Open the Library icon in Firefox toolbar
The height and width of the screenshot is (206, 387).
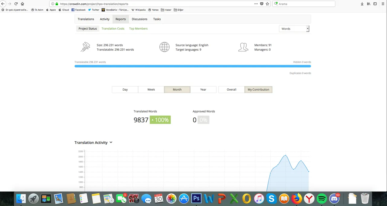click(x=369, y=4)
